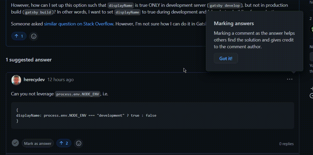Add emoji reaction to herecydev's answer
Image resolution: width=313 pixels, height=155 pixels.
(x=79, y=143)
